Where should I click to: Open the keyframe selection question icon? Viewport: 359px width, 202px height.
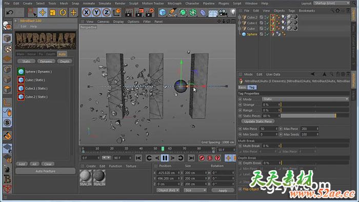point(217,158)
